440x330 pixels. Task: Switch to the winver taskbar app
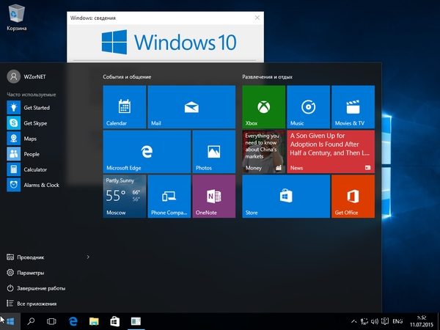(136, 321)
